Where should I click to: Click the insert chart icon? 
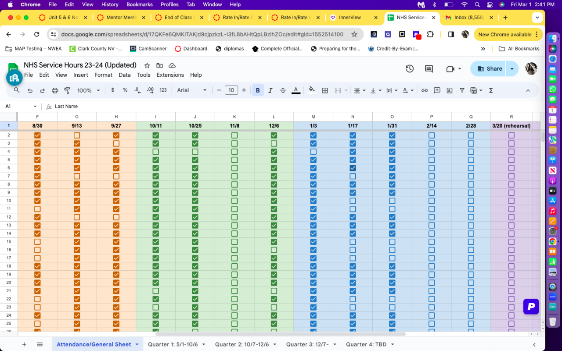(x=450, y=90)
